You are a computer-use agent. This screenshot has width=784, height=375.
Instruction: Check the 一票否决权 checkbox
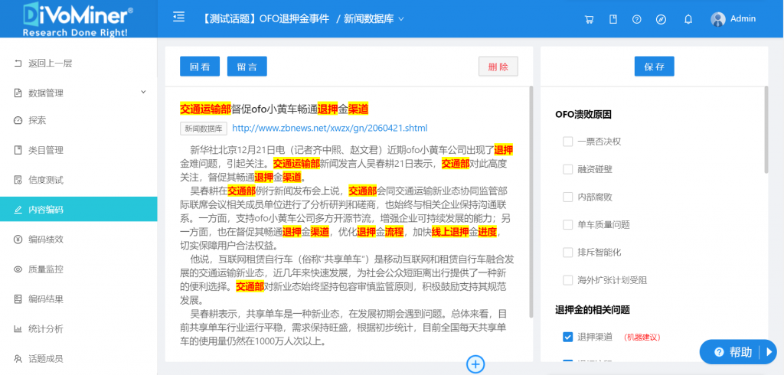pos(567,142)
